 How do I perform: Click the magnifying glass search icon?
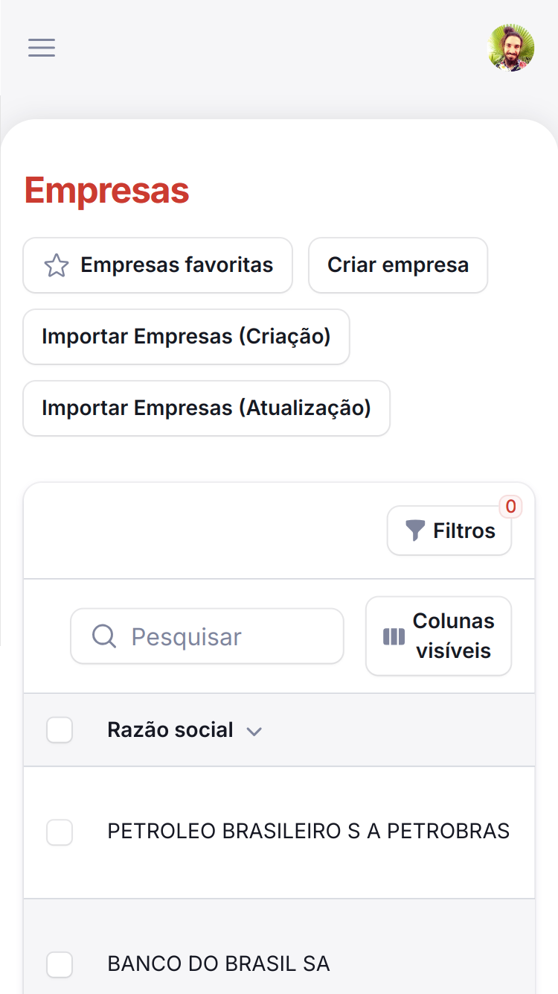(104, 636)
